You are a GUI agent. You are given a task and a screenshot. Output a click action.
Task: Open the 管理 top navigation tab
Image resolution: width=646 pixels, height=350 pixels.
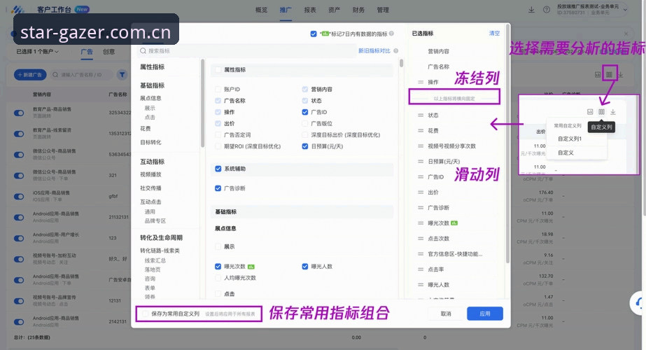tap(383, 10)
